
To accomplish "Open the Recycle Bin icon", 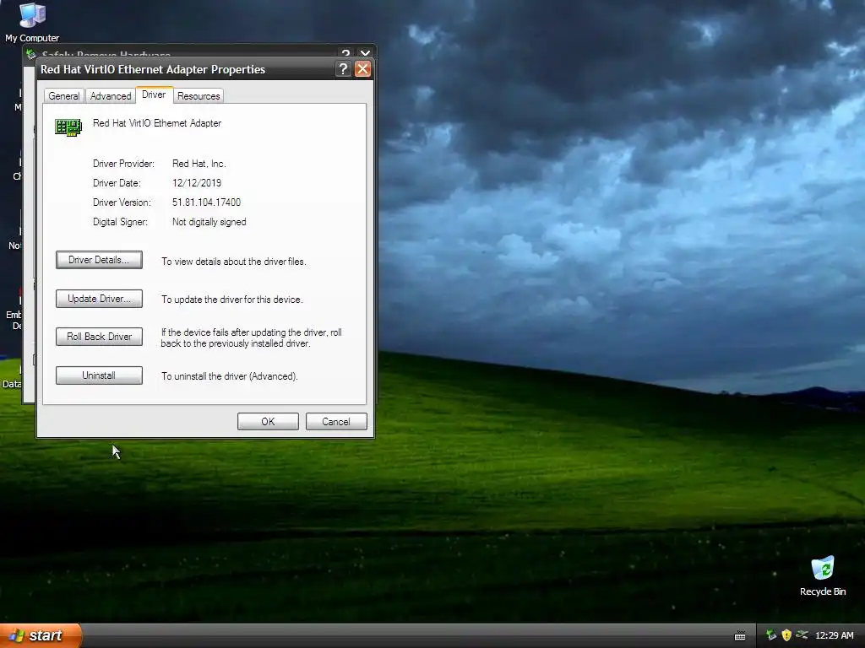I will coord(823,576).
